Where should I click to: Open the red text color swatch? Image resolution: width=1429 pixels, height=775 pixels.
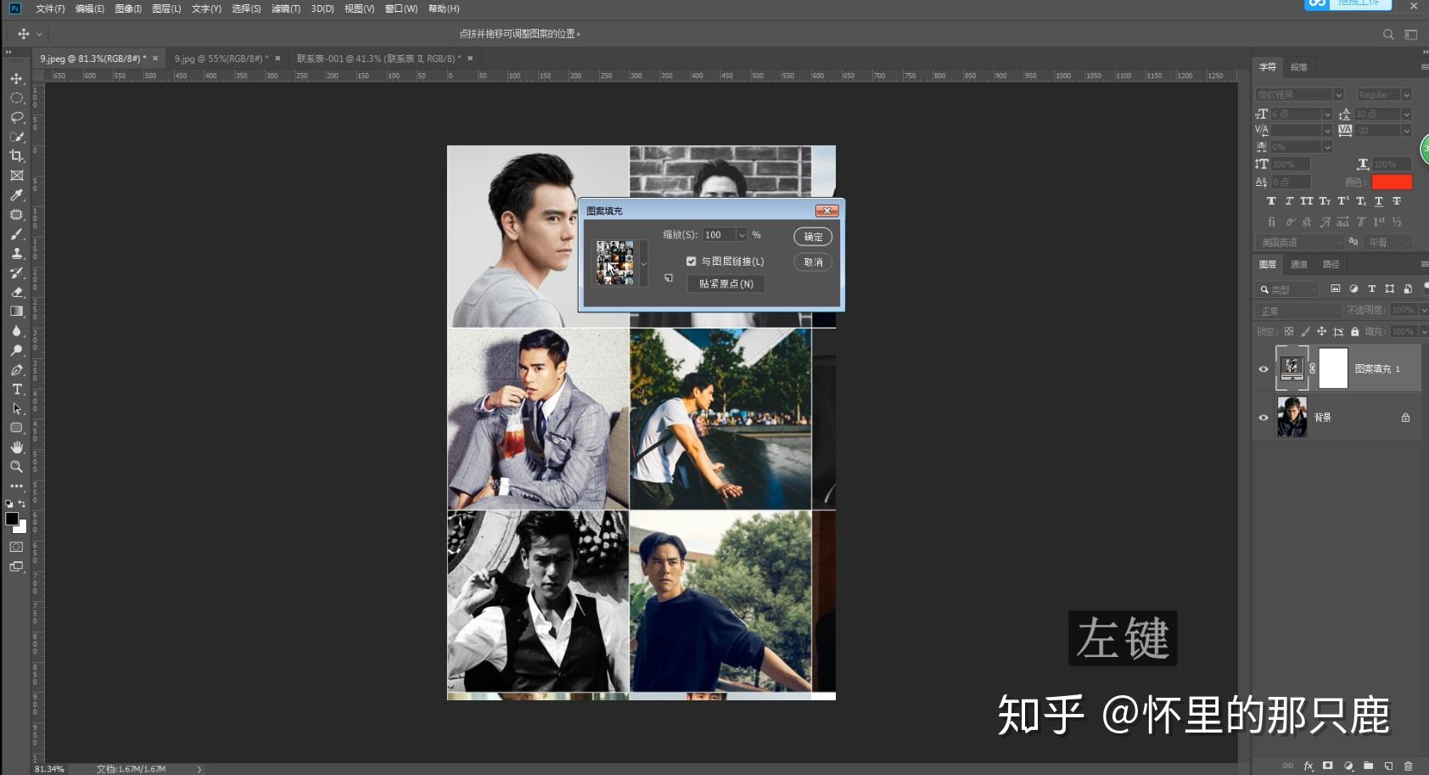(x=1392, y=182)
